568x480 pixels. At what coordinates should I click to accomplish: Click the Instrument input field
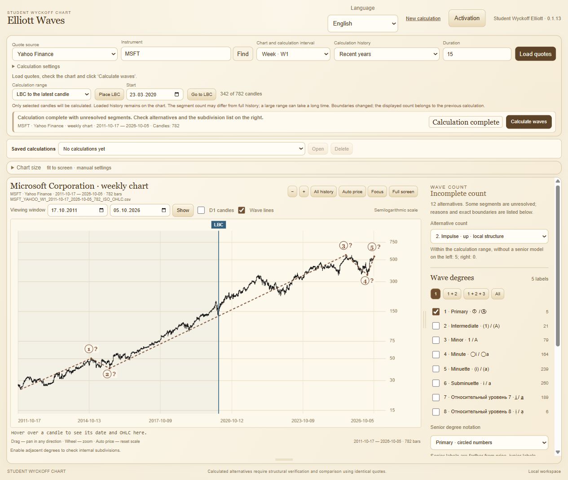pos(176,54)
